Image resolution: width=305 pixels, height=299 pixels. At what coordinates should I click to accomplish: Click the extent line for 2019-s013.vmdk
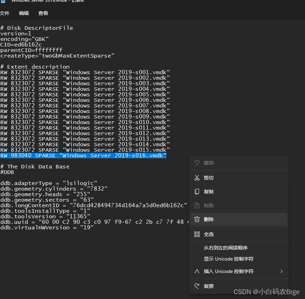point(85,139)
